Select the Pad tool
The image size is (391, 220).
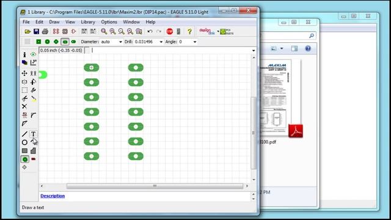[24, 159]
